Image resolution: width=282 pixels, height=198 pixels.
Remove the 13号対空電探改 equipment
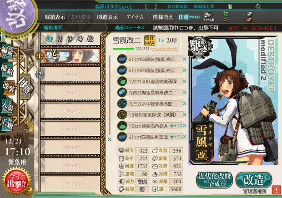pyautogui.click(x=185, y=115)
